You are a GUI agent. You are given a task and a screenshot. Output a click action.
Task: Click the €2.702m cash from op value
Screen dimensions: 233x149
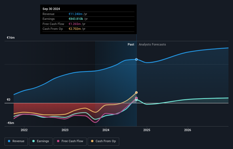pos(75,29)
